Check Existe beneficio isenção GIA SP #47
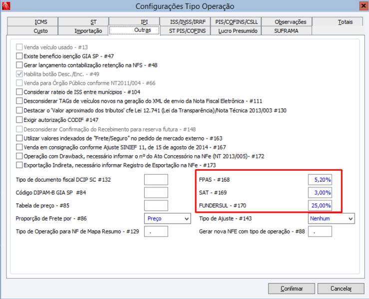 coord(19,56)
